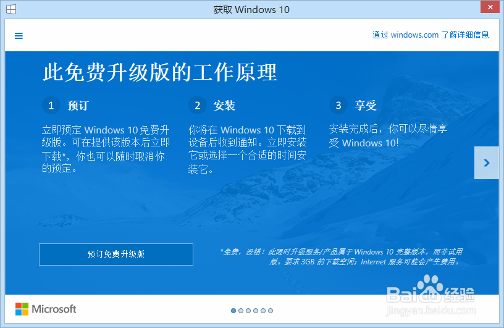Select the fifth page indicator dot

click(263, 311)
